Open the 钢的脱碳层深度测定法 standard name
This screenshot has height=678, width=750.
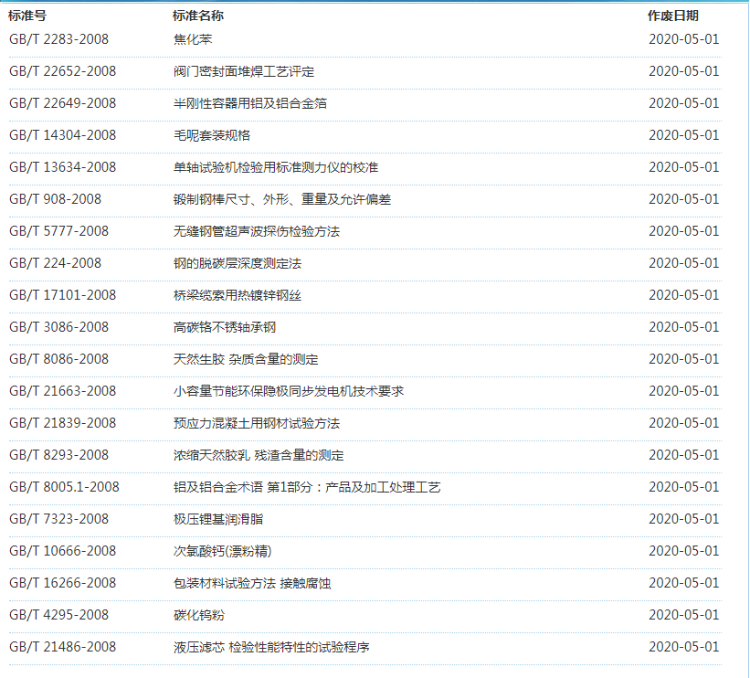[238, 263]
